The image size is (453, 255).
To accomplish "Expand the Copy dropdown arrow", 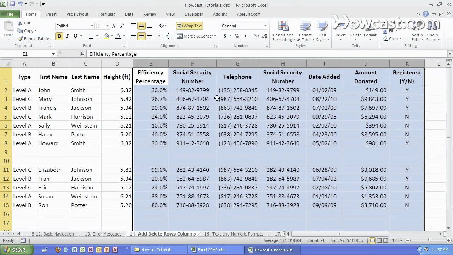I will 36,31.
